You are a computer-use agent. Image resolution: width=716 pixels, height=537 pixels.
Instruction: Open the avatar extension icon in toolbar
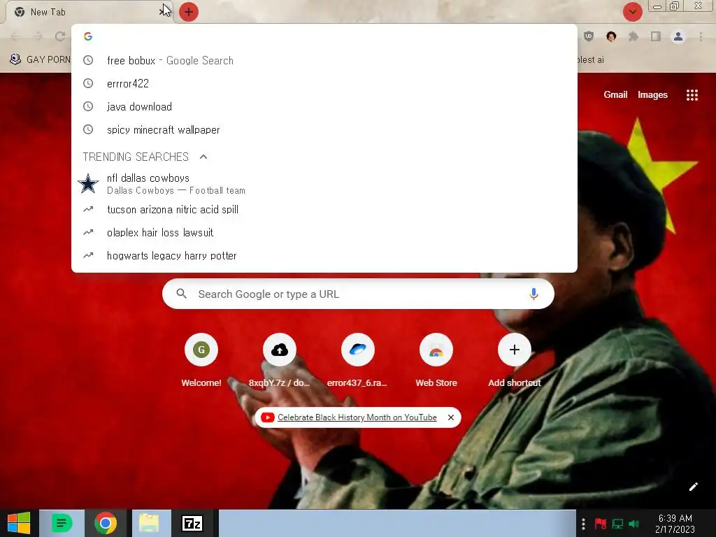point(611,36)
